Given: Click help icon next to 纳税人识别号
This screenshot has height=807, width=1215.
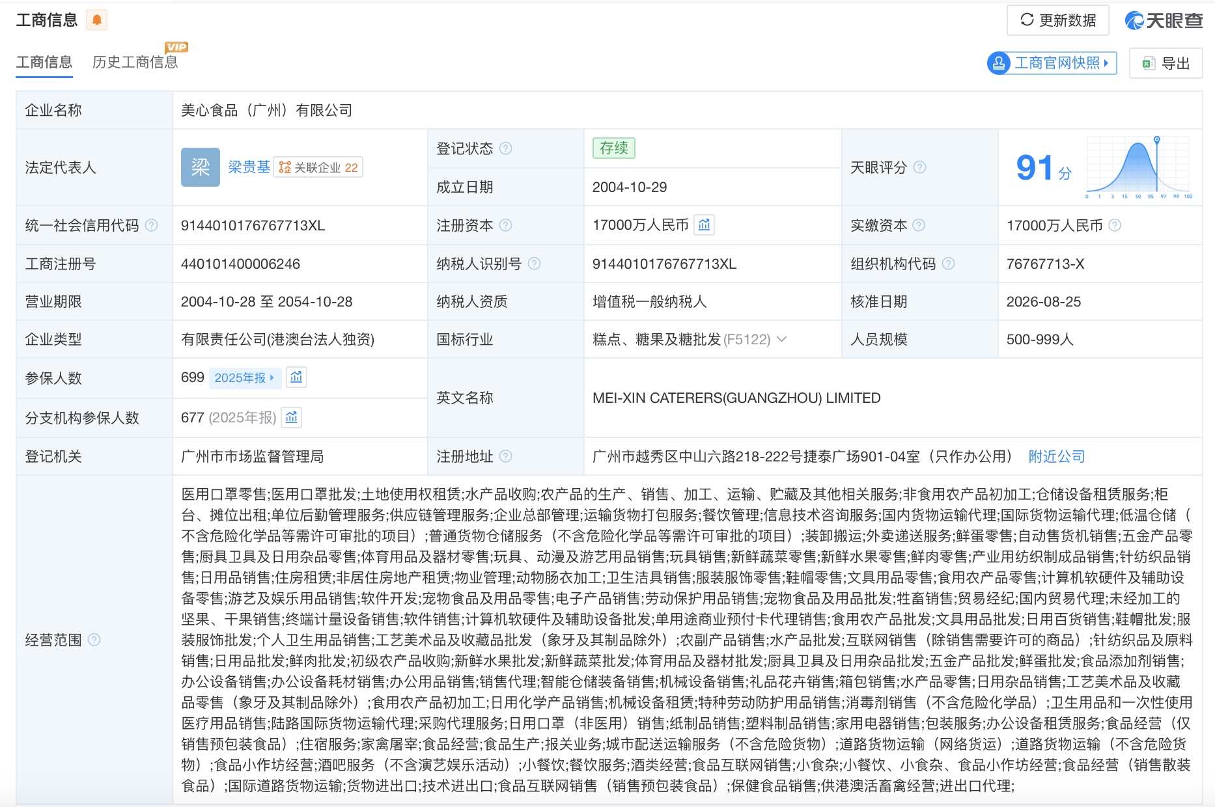Looking at the screenshot, I should 534,264.
